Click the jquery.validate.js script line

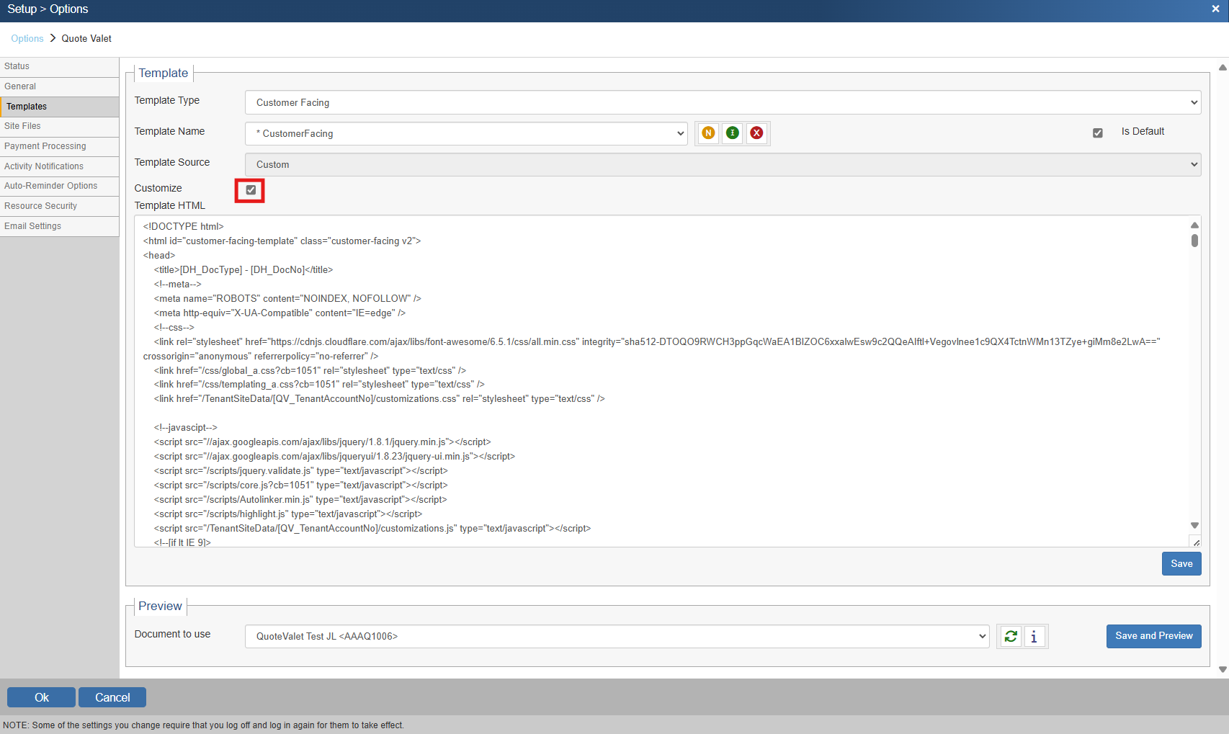pos(300,470)
